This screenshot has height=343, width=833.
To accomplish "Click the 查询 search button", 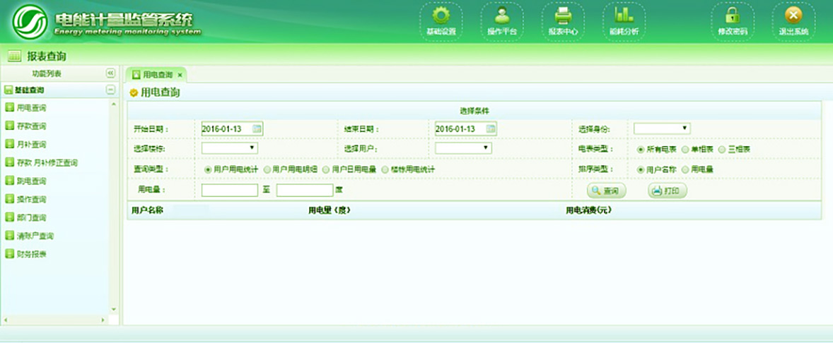I will (x=606, y=191).
